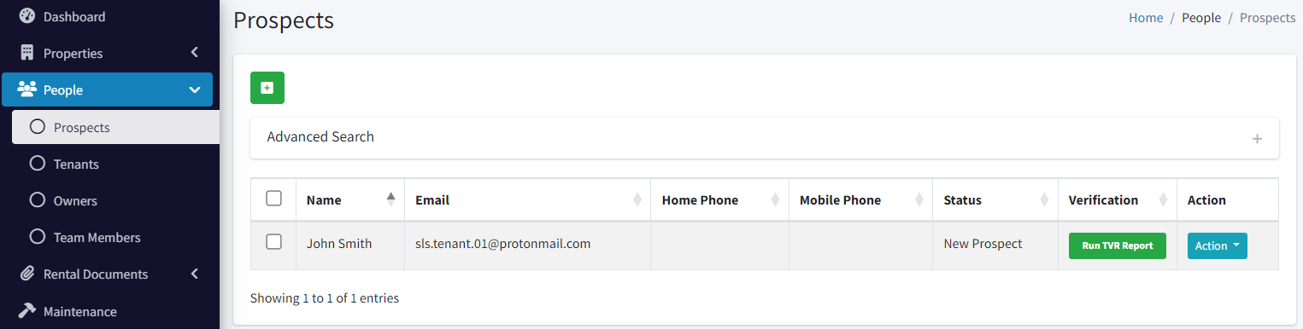1303x329 pixels.
Task: Go to Home breadcrumb link
Action: [1146, 17]
